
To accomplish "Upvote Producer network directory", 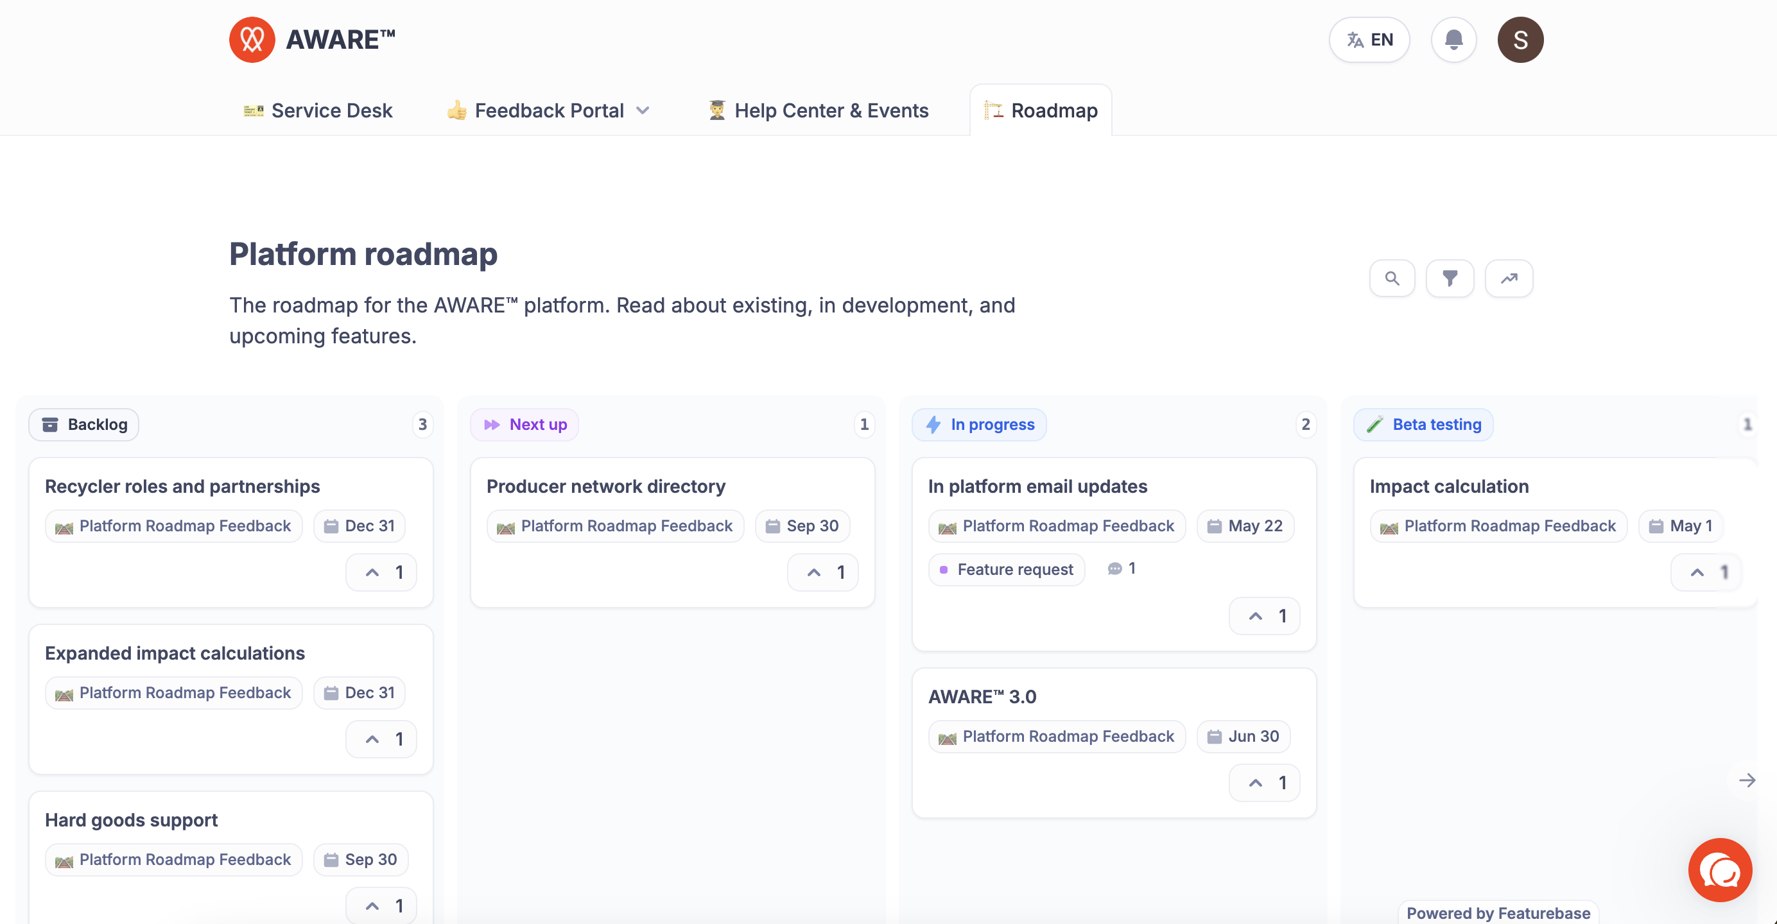I will tap(823, 572).
